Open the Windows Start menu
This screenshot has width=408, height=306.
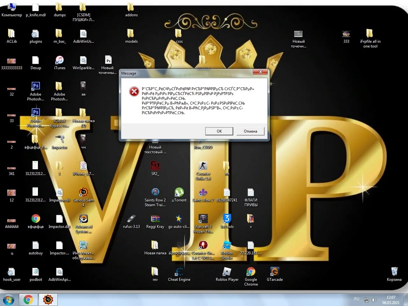8,300
